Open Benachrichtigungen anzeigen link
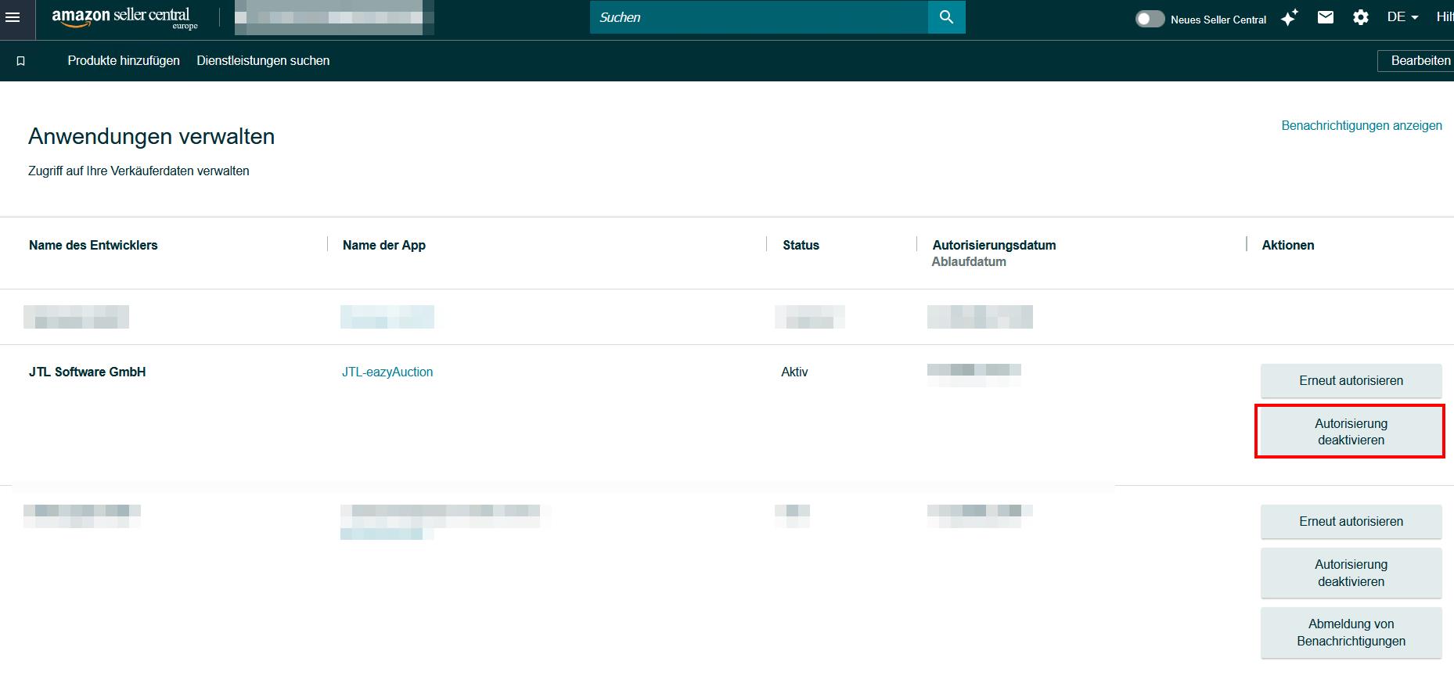Screen dimensions: 1454x676 [x=1361, y=125]
